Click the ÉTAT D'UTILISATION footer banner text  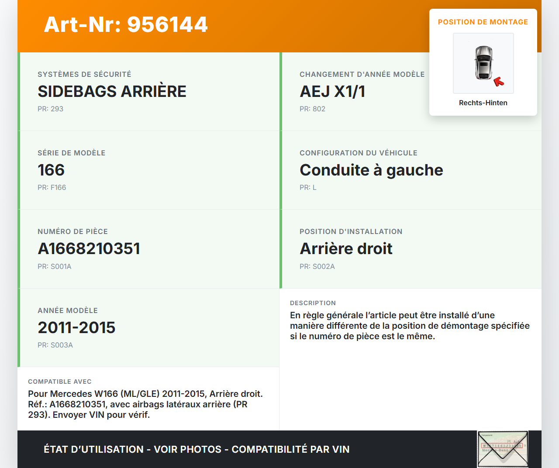click(197, 449)
